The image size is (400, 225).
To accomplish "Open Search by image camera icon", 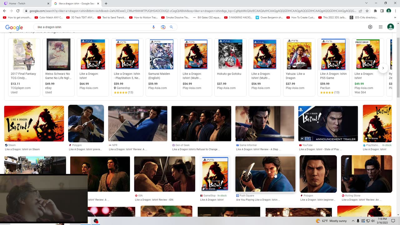I will 163,27.
